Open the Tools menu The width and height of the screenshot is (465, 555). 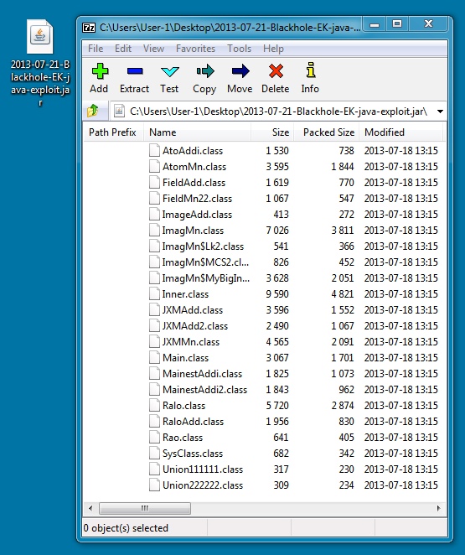tap(239, 49)
